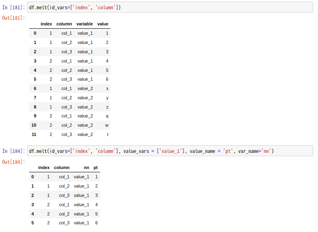Click the 'value' column header in first table
This screenshot has height=232, width=318.
pos(102,24)
